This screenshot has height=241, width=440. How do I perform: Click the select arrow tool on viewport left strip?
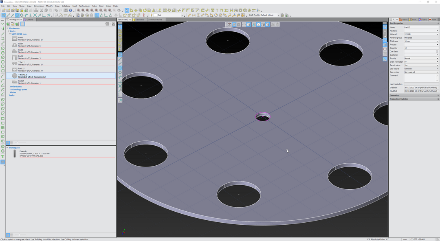(x=120, y=26)
